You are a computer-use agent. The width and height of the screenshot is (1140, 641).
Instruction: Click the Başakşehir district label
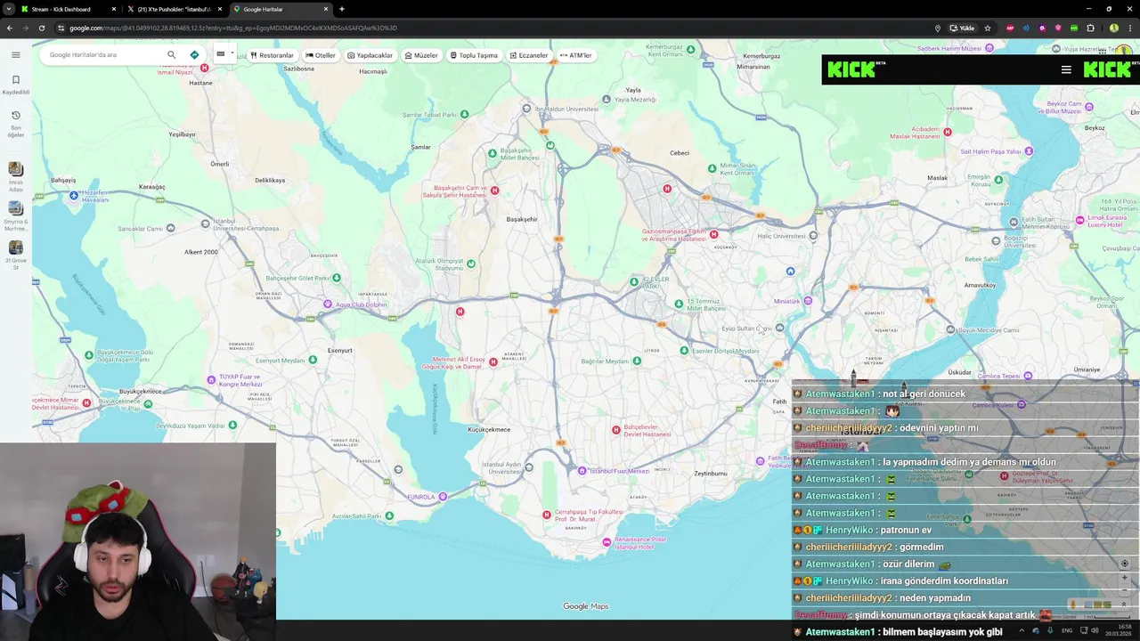click(522, 219)
